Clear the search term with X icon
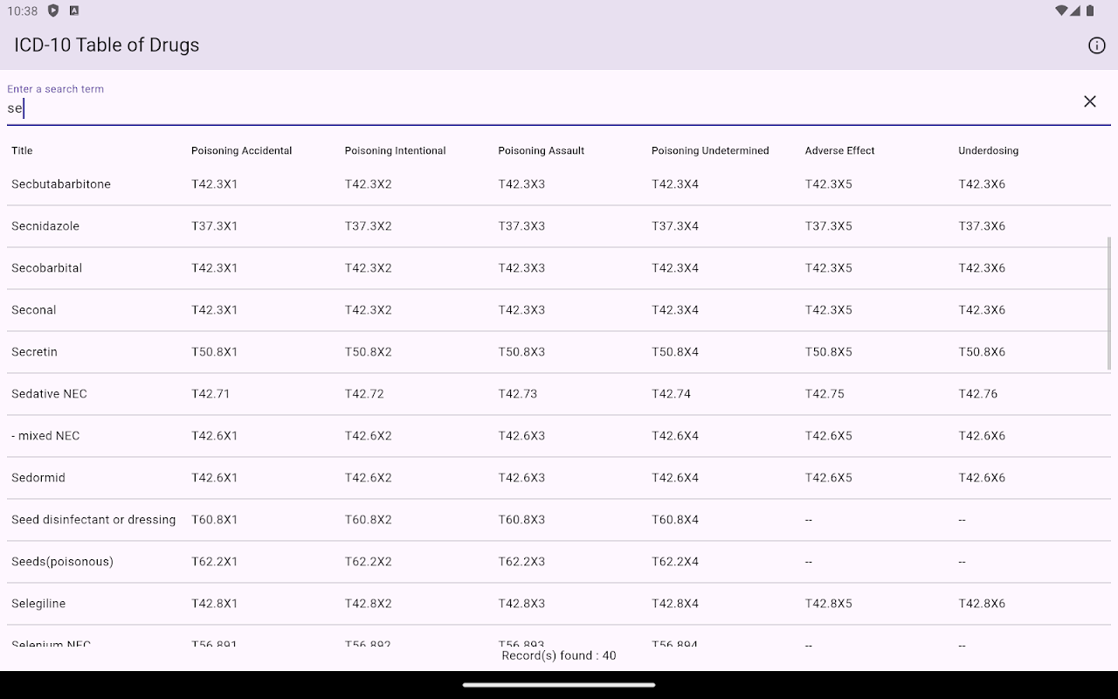This screenshot has width=1118, height=699. 1090,101
